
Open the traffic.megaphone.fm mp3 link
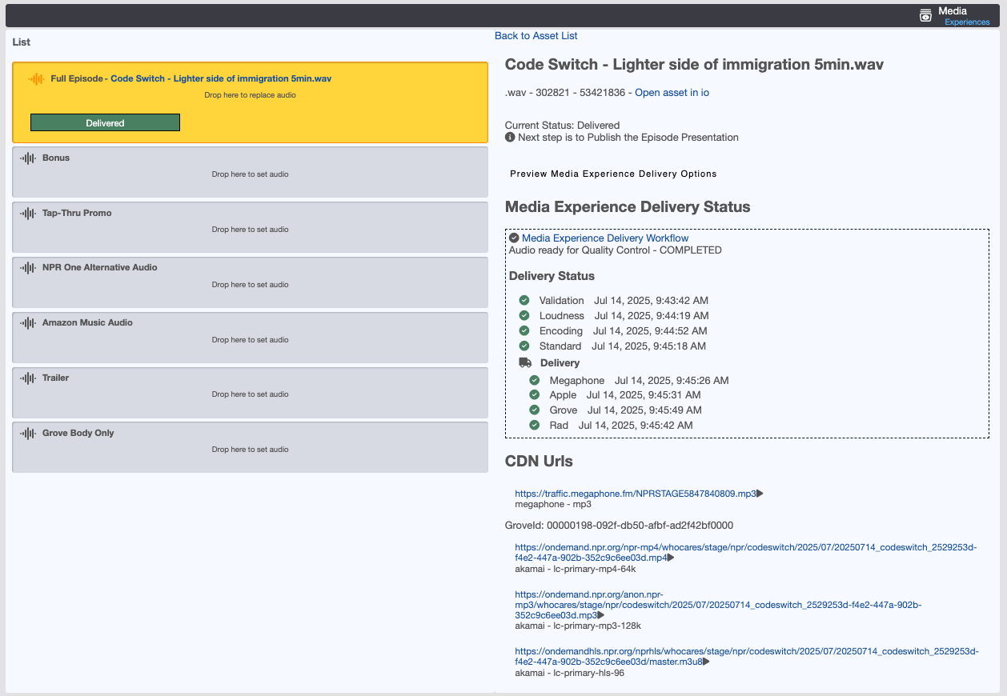[x=636, y=494]
